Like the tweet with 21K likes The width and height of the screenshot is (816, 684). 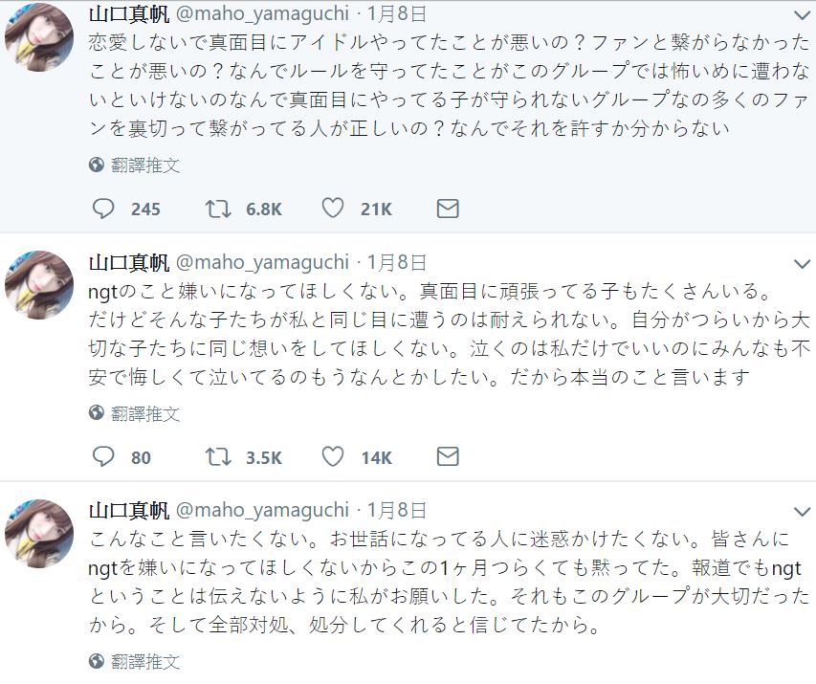tap(333, 209)
